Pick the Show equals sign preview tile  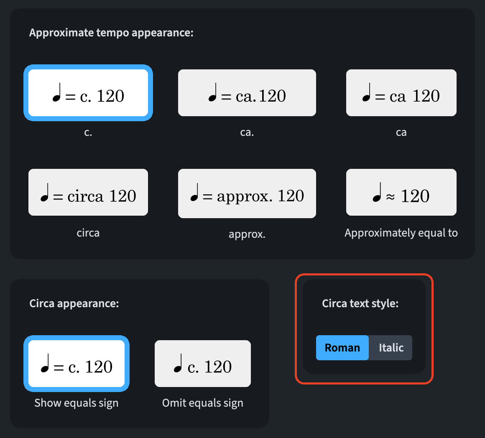click(x=77, y=364)
